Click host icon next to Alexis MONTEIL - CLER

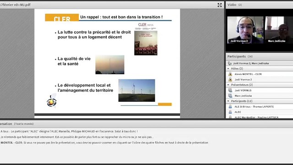coord(230,74)
